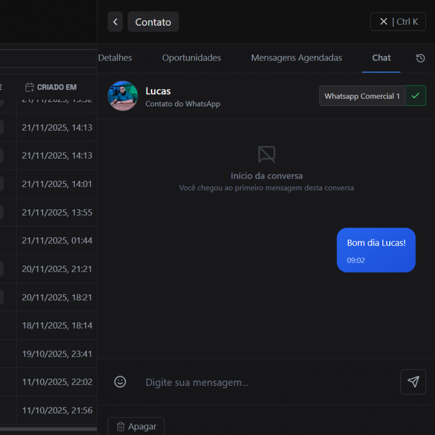Click the Bom dia Lucas message bubble

pyautogui.click(x=376, y=250)
